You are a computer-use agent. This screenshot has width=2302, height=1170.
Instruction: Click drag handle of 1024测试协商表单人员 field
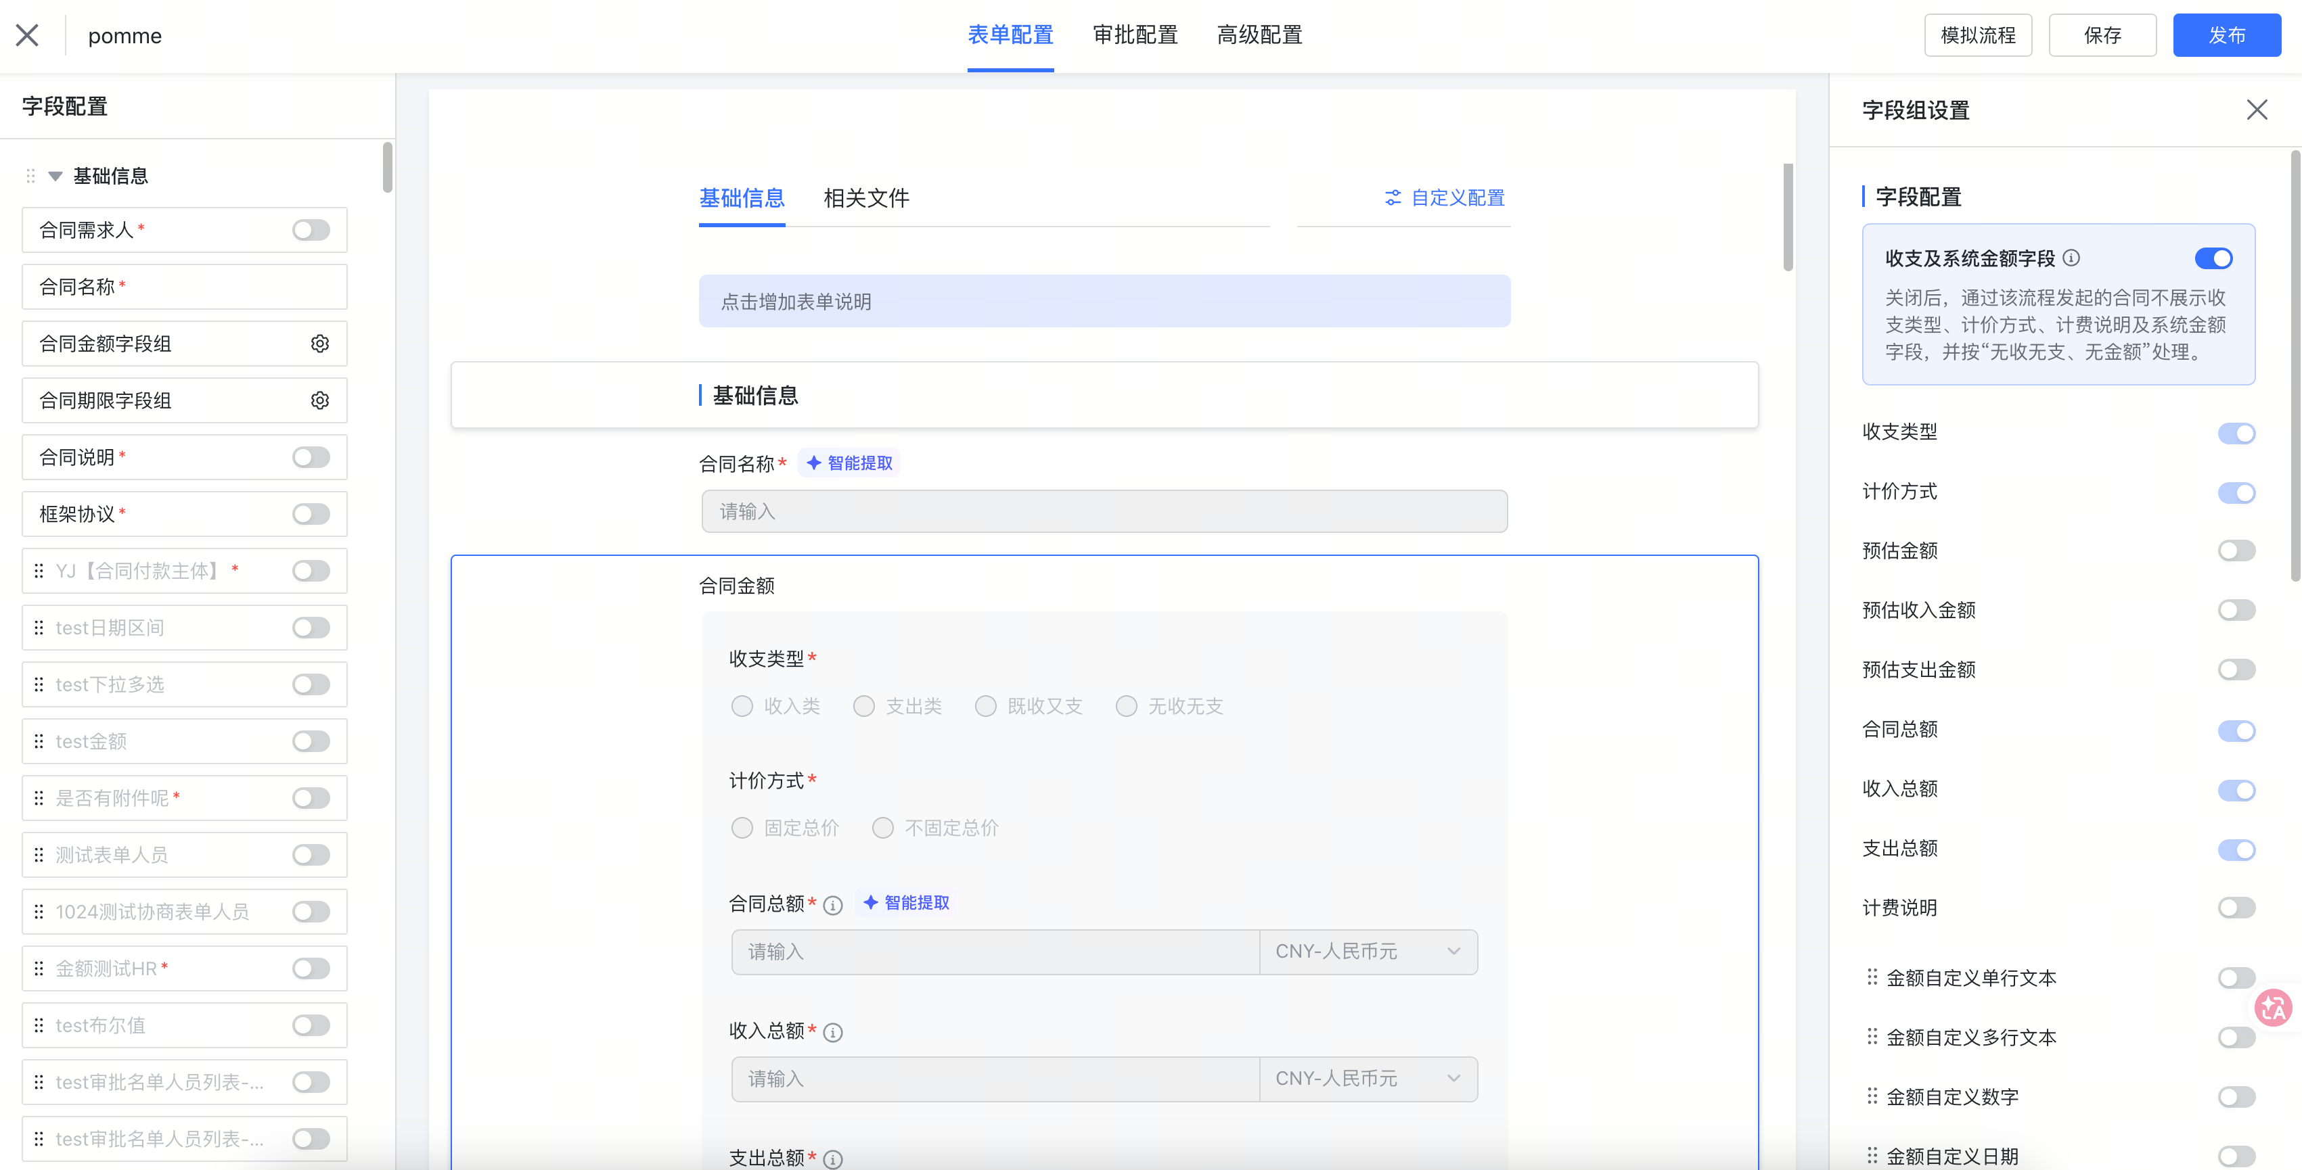pos(39,912)
